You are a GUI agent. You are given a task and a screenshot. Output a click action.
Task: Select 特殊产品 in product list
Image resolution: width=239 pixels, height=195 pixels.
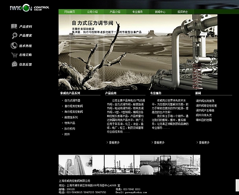coord(70,123)
